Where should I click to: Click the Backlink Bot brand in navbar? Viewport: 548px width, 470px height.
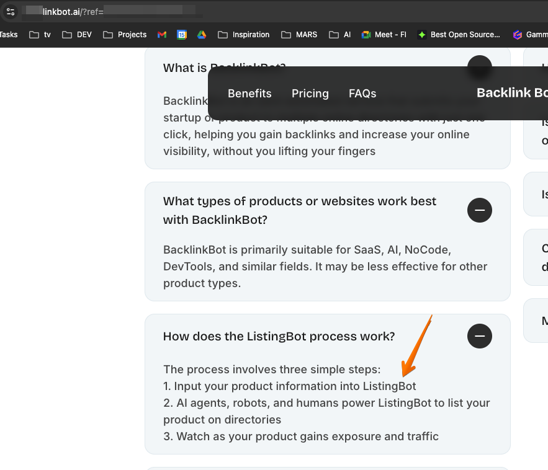coord(512,93)
